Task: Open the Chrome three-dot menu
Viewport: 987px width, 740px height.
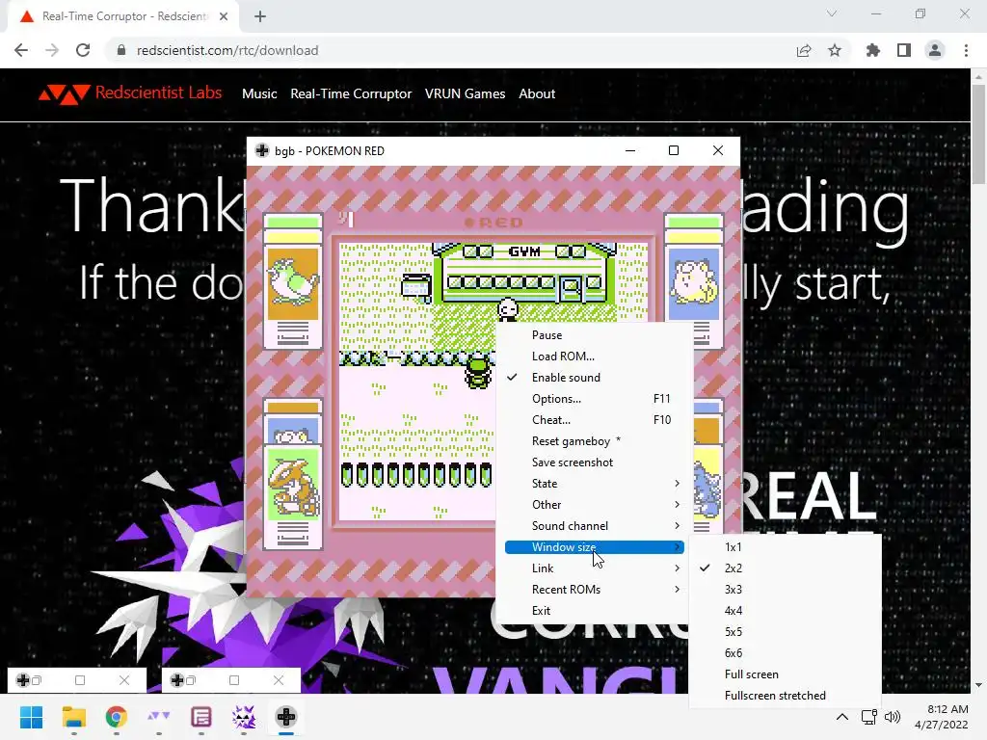Action: [x=966, y=50]
